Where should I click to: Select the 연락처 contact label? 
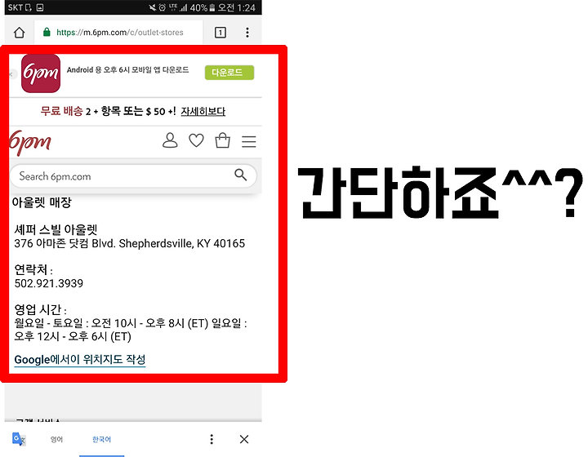pyautogui.click(x=33, y=269)
